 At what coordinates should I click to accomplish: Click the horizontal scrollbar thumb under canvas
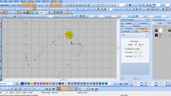pyautogui.click(x=63, y=79)
